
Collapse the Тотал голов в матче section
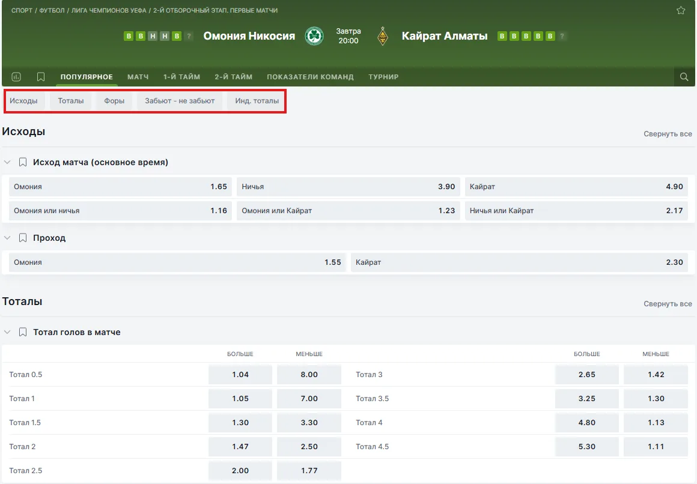[x=7, y=332]
